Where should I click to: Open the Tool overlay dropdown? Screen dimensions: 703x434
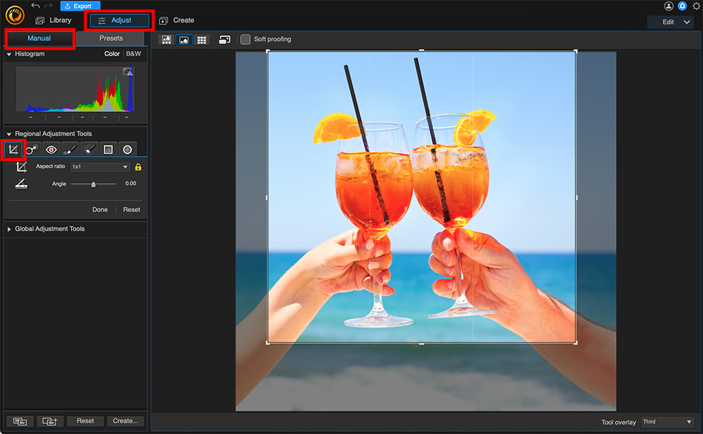click(667, 421)
